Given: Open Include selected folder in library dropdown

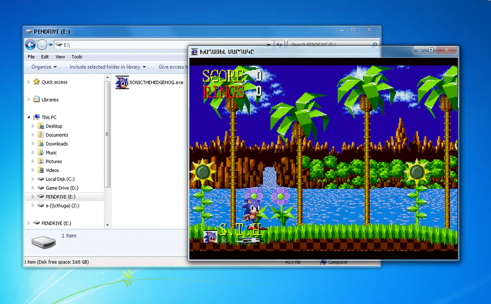Looking at the screenshot, I should point(107,67).
